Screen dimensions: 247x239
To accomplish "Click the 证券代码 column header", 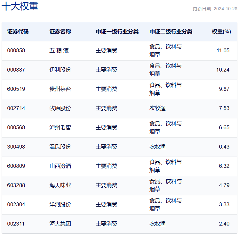I will click(18, 31).
